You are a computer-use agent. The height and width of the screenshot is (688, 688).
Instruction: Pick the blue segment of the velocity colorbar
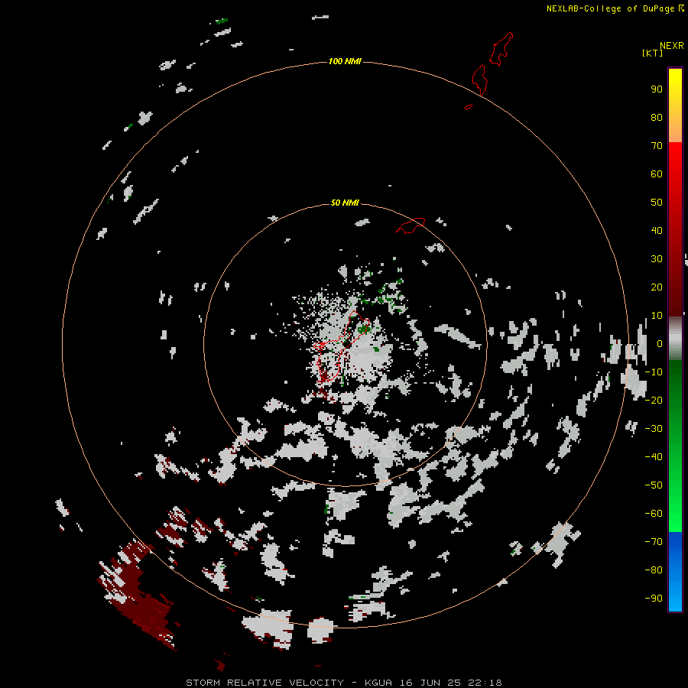(x=675, y=570)
